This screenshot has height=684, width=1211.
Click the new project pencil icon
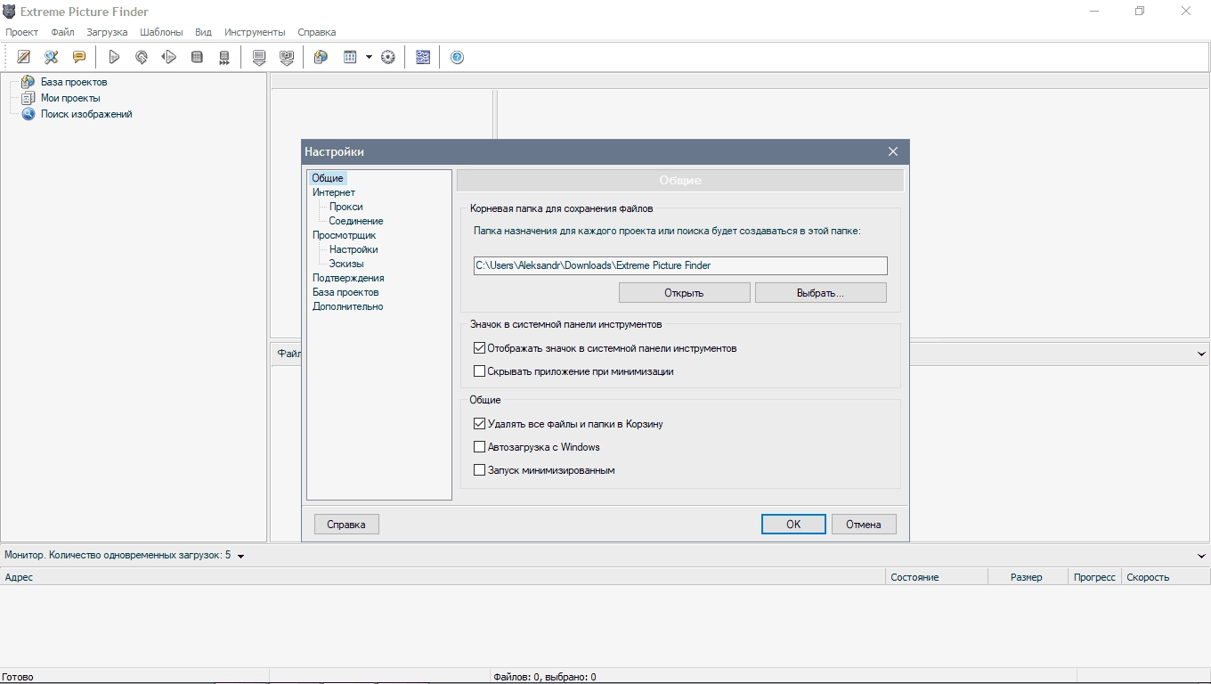coord(24,57)
